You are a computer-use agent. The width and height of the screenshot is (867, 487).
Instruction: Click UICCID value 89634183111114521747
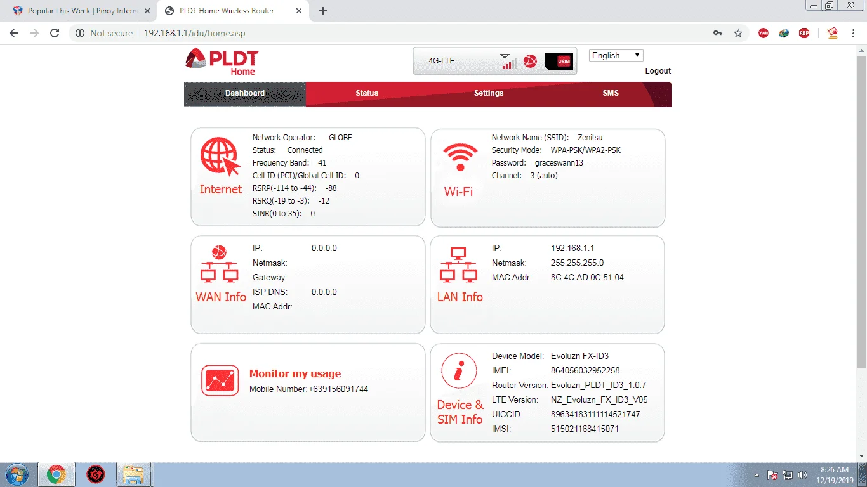(595, 415)
